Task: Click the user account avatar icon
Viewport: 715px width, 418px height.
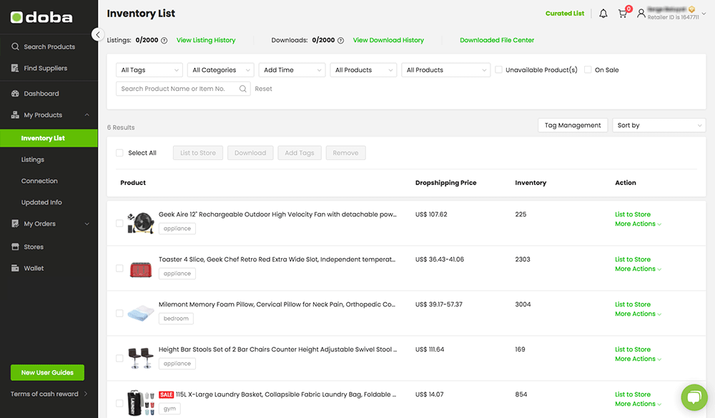Action: tap(641, 13)
